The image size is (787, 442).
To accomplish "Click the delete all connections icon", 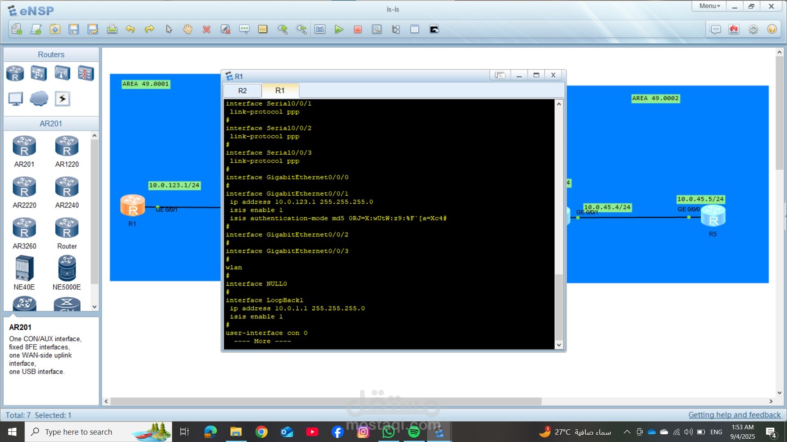I will click(x=225, y=29).
